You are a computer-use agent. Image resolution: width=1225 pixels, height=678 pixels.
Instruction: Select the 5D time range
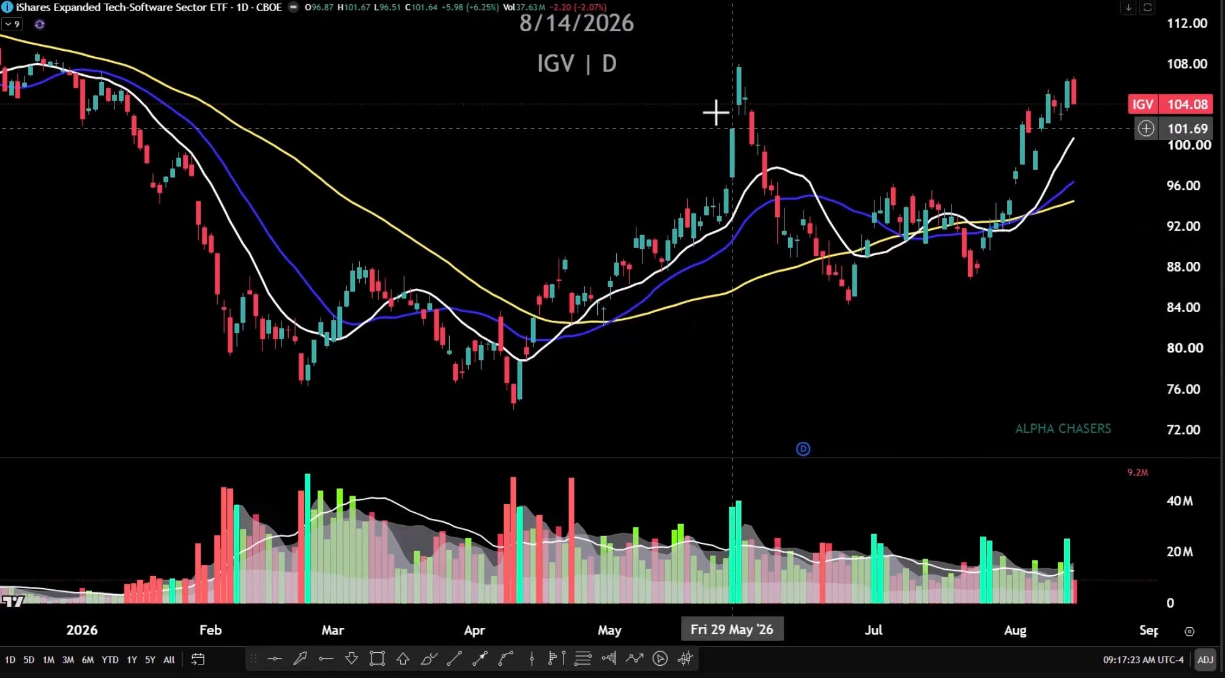tap(29, 660)
